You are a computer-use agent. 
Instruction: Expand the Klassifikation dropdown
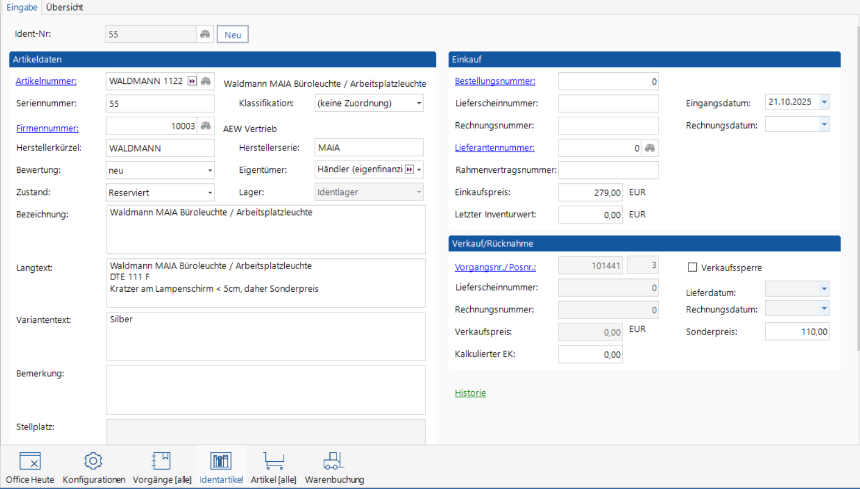[419, 103]
